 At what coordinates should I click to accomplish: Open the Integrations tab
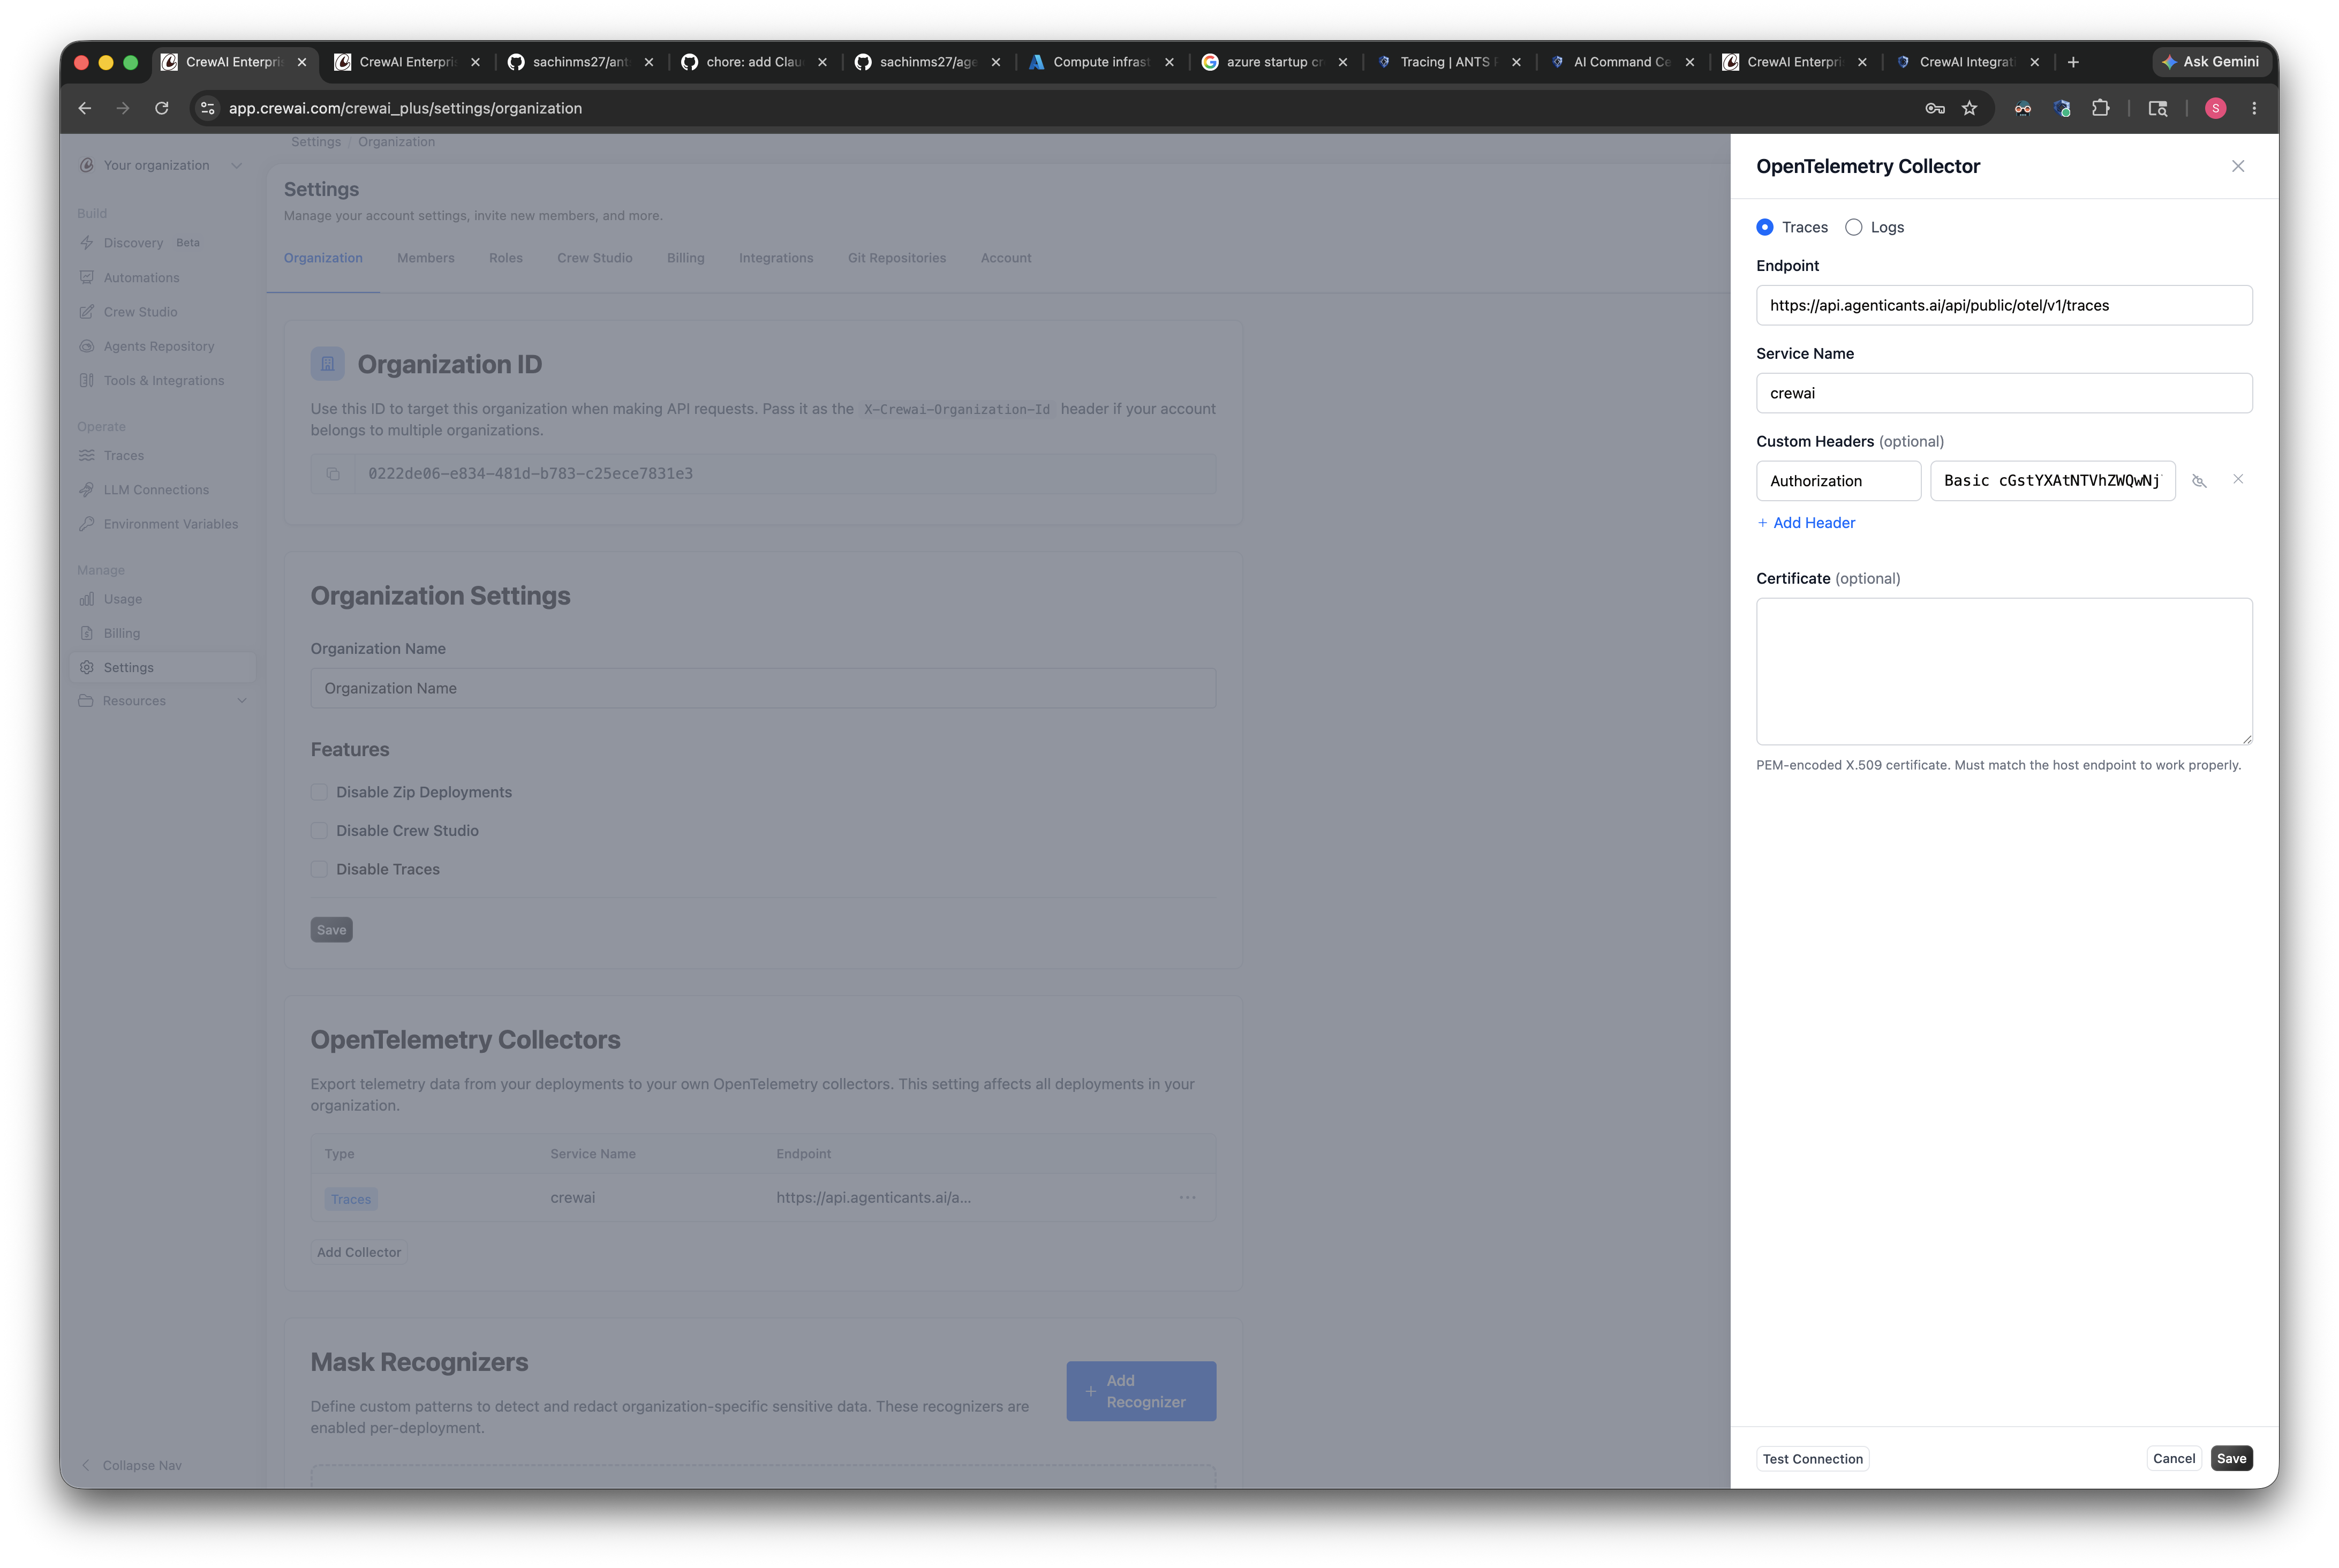775,258
